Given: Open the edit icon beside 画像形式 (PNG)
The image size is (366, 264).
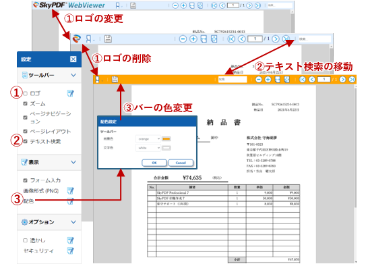Looking at the screenshot, I should click(70, 191).
